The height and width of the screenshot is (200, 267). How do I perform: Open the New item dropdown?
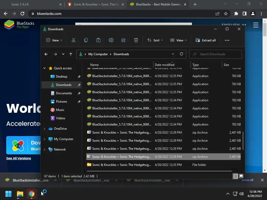tap(54, 40)
